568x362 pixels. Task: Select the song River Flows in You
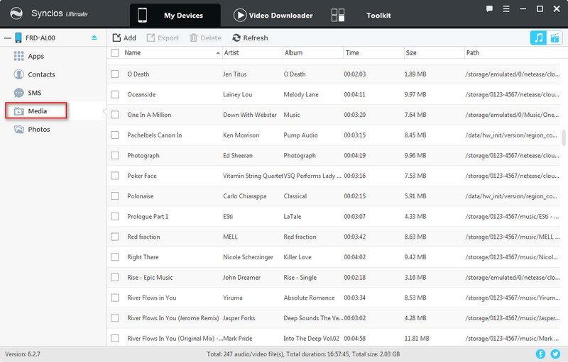point(151,298)
